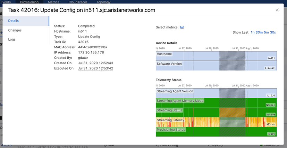This screenshot has height=148, width=287.
Task: Click the Software Version timeline row
Action: click(x=216, y=66)
